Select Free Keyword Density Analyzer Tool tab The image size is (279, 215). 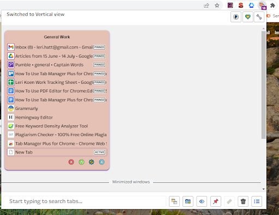(x=57, y=126)
